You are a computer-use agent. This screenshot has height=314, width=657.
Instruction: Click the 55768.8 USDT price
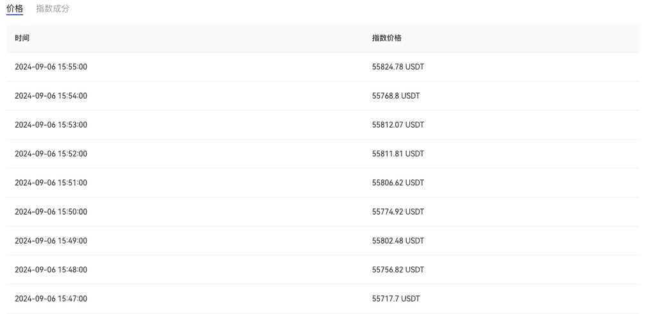(x=396, y=95)
